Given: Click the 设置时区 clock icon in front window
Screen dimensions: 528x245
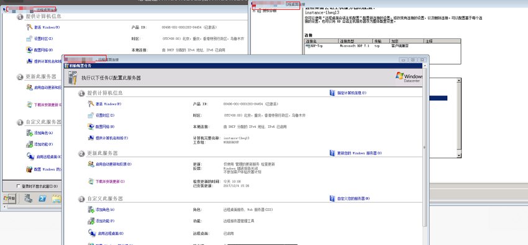Looking at the screenshot, I should tap(91, 115).
